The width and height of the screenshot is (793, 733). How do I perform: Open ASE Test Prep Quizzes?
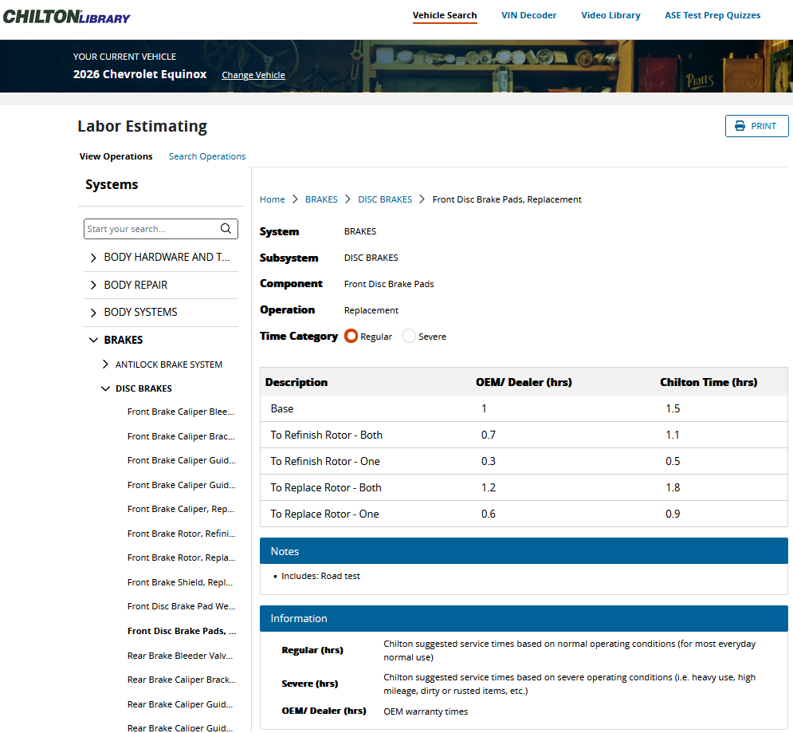coord(713,15)
